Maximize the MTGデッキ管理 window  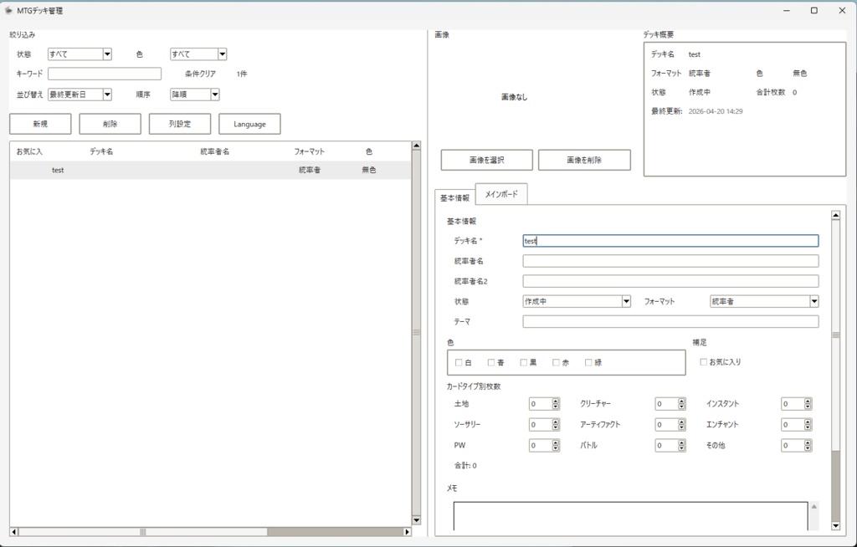[x=813, y=10]
